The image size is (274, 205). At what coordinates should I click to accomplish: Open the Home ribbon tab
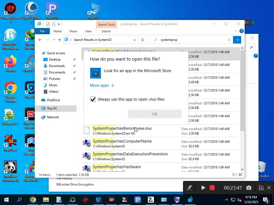click(x=58, y=31)
